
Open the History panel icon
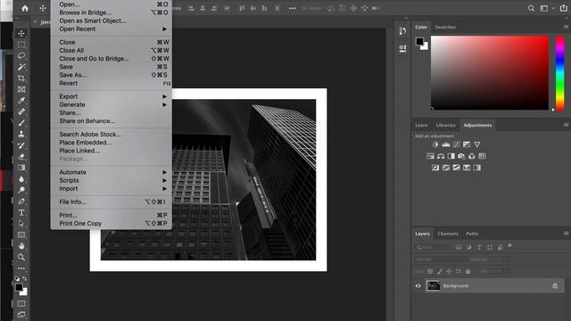click(402, 31)
